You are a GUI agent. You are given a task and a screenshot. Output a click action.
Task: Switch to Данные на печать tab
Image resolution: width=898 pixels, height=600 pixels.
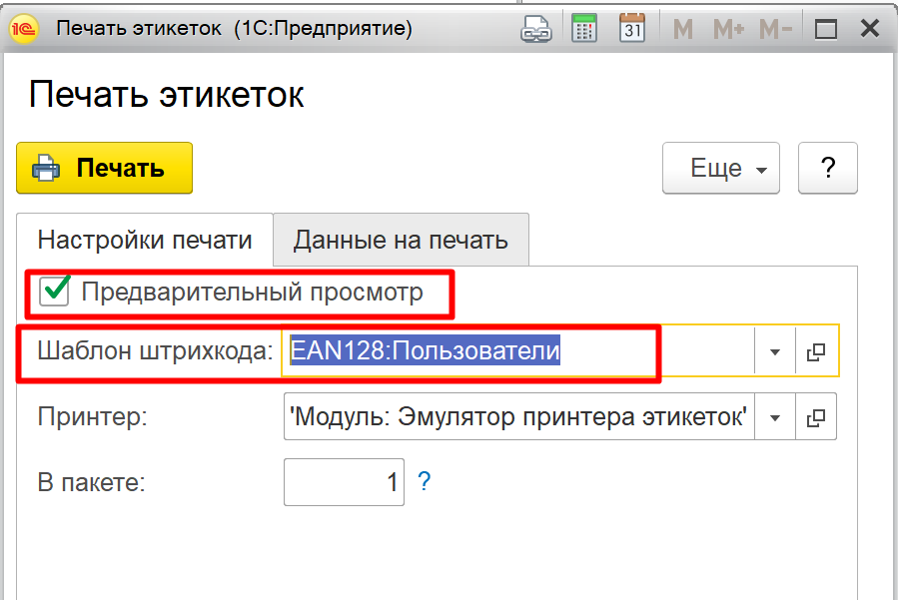tap(401, 240)
